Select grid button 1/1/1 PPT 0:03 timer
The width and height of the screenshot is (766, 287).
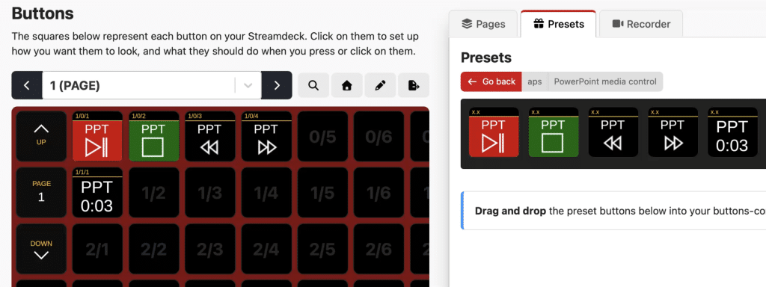tap(97, 192)
